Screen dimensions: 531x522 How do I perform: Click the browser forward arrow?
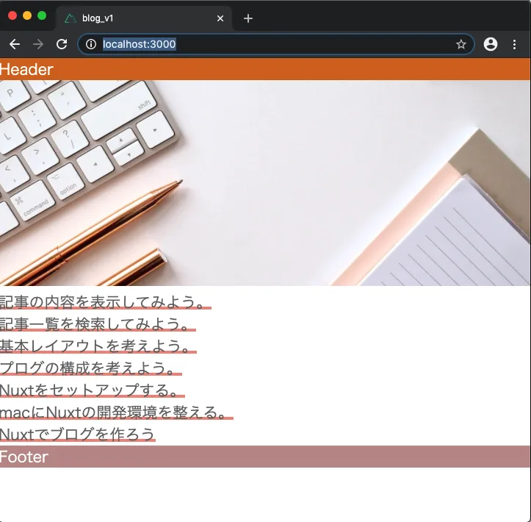pyautogui.click(x=38, y=44)
